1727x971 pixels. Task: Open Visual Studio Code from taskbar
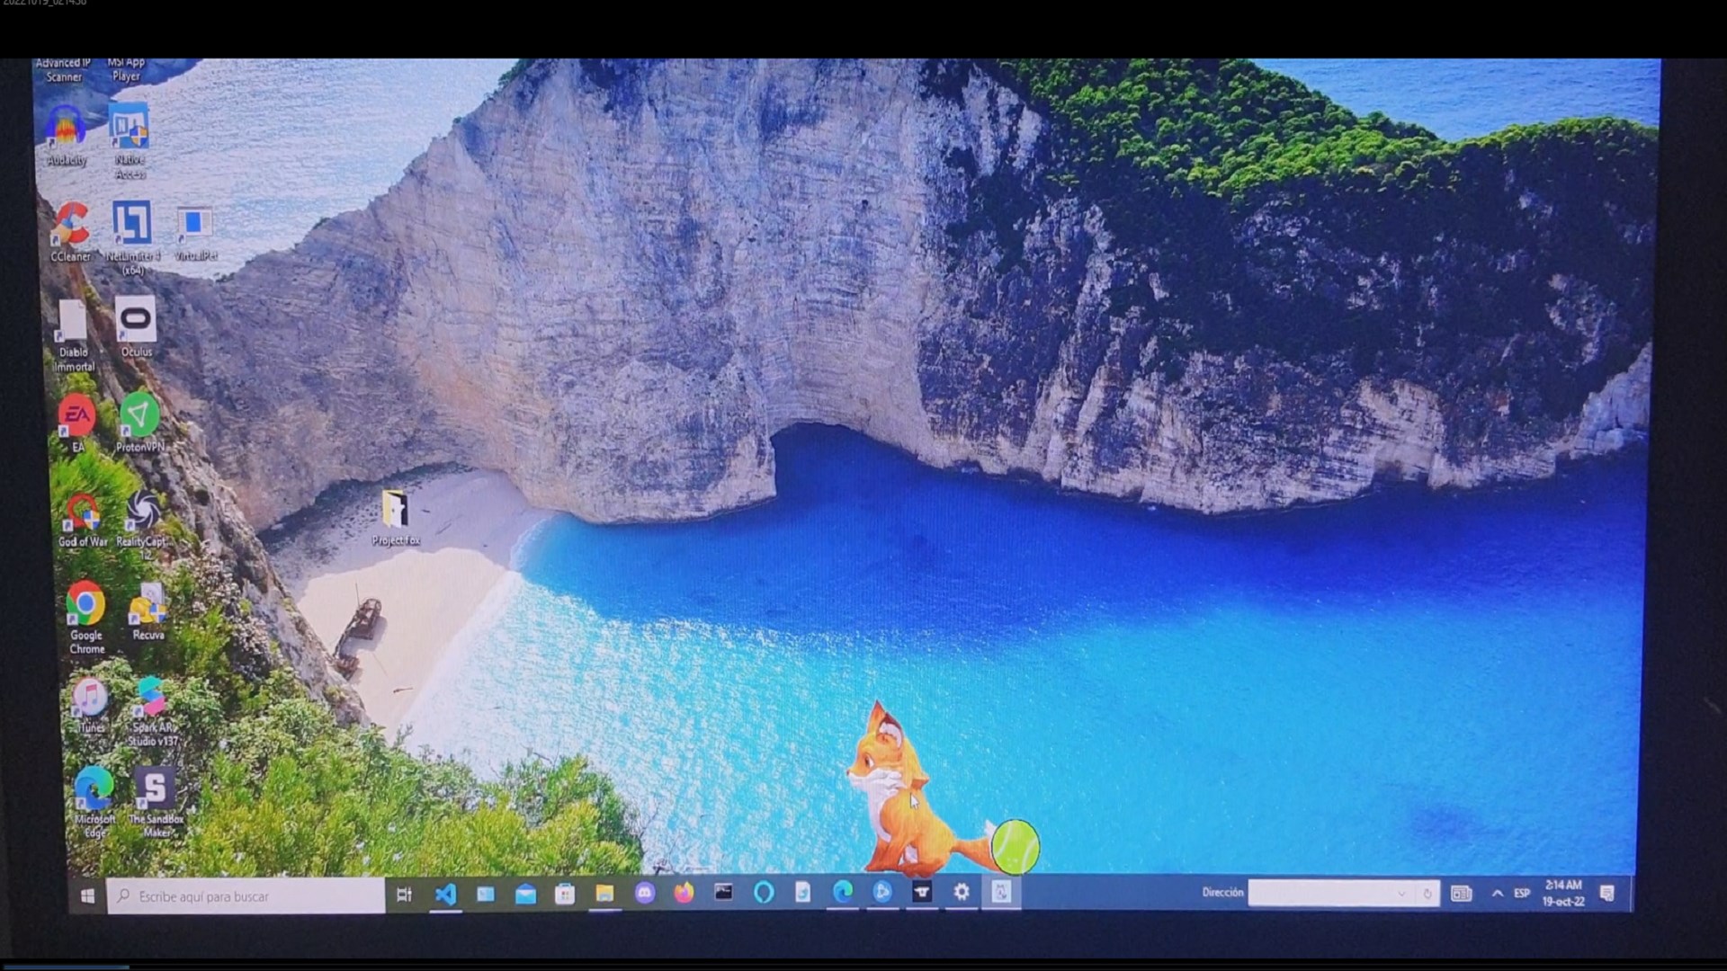coord(445,894)
